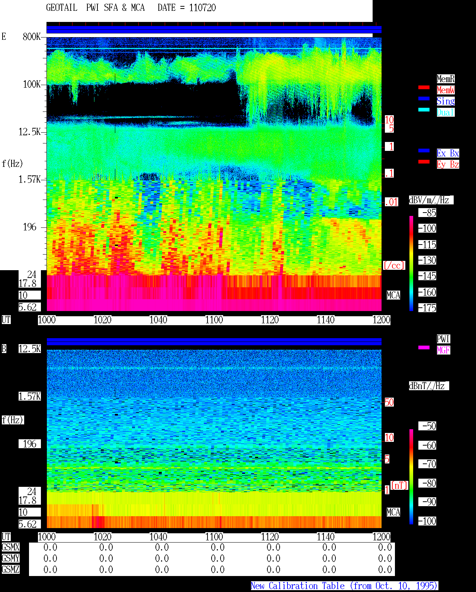Click the dBV/m/√Hz unit label
The width and height of the screenshot is (476, 592).
click(431, 200)
